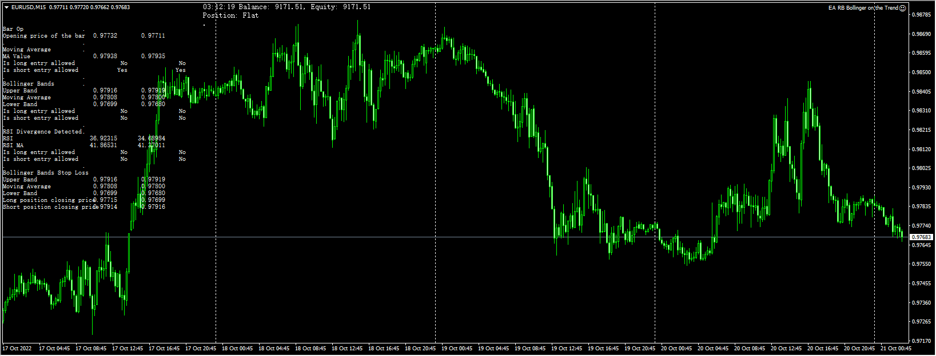Click the EA RB Bollinger on the Trend label
The width and height of the screenshot is (936, 356).
point(863,8)
